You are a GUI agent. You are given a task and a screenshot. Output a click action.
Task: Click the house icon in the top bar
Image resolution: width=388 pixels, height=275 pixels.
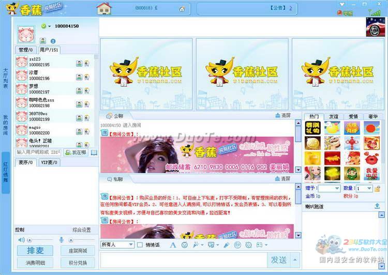pyautogui.click(x=104, y=9)
